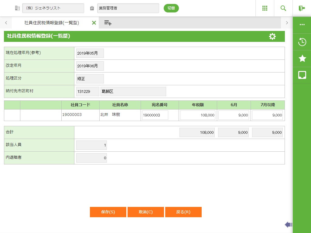Open the history clock icon in sidebar

pyautogui.click(x=302, y=42)
